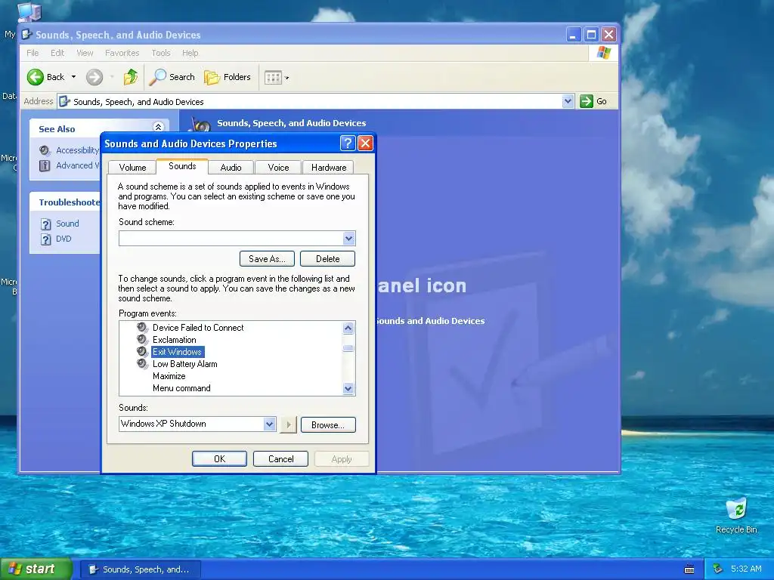Open the Help menu
This screenshot has height=580, width=774.
coord(190,53)
